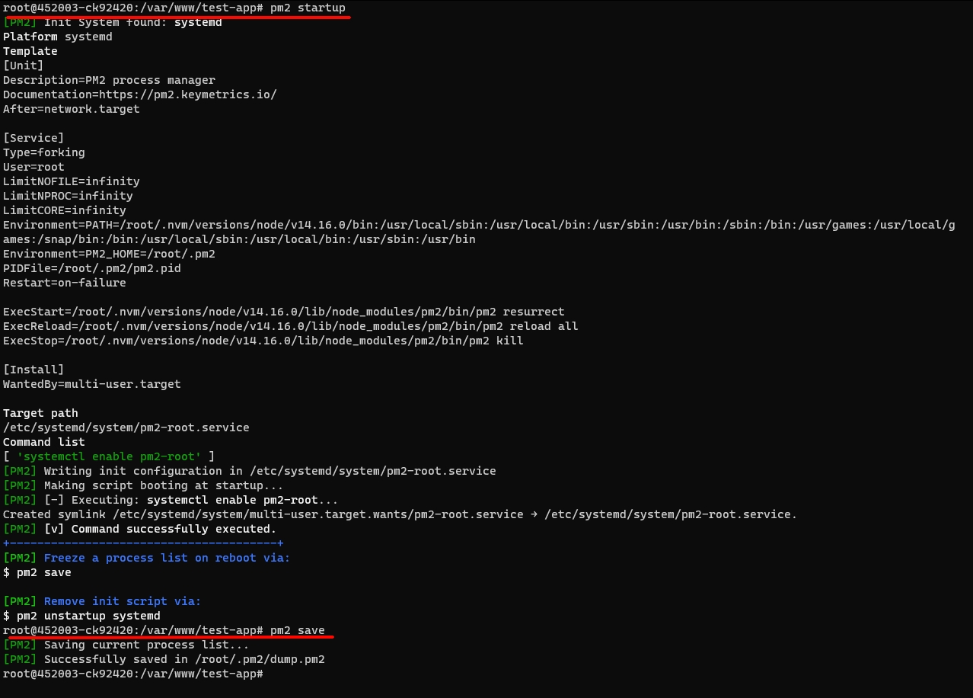The image size is (973, 698).
Task: Click the WantedBy=multi-user.target line
Action: (92, 384)
